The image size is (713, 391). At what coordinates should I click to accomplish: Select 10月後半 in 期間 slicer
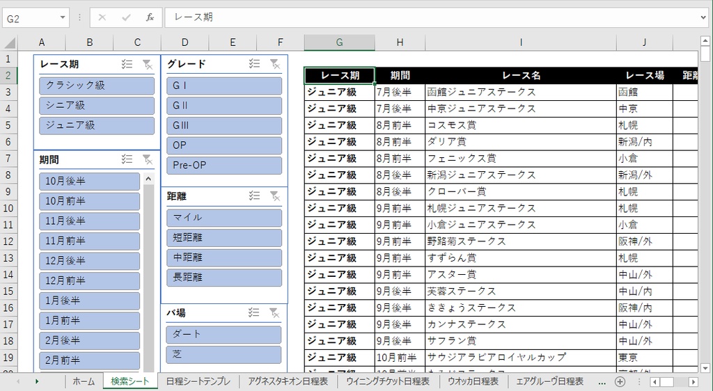tap(90, 181)
